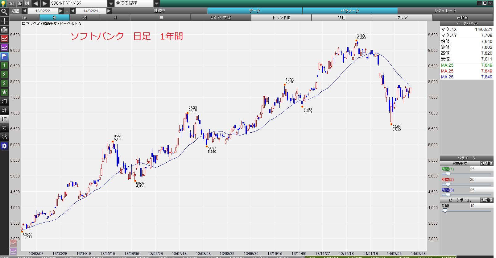Open the 価格帯 price band tab
This screenshot has width=496, height=258.
tap(159, 11)
